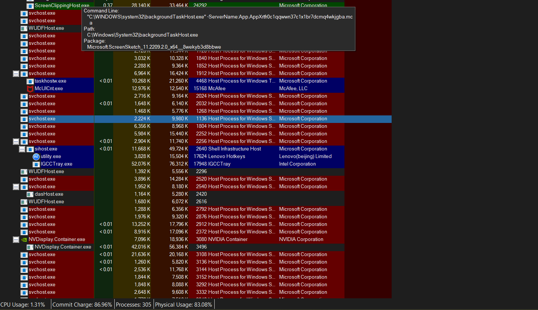Screen dimensions: 538x310
Task: Click the icon of svchost.exe PID 2792
Action: click(24, 209)
